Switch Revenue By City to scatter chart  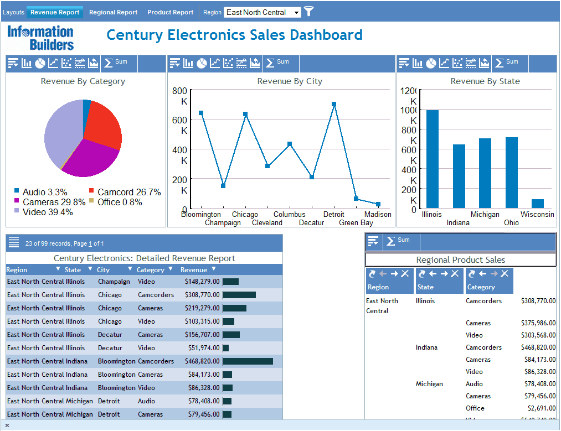[x=228, y=63]
